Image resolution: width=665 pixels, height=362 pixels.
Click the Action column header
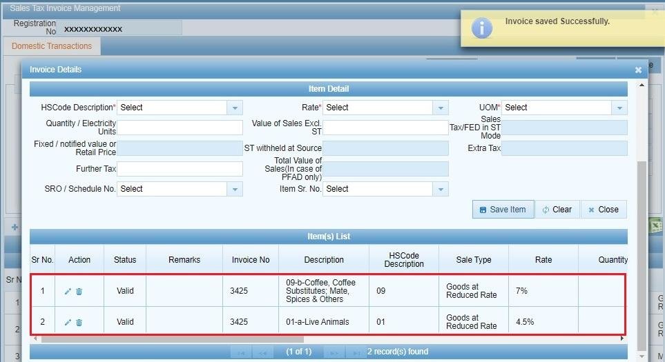pyautogui.click(x=79, y=259)
